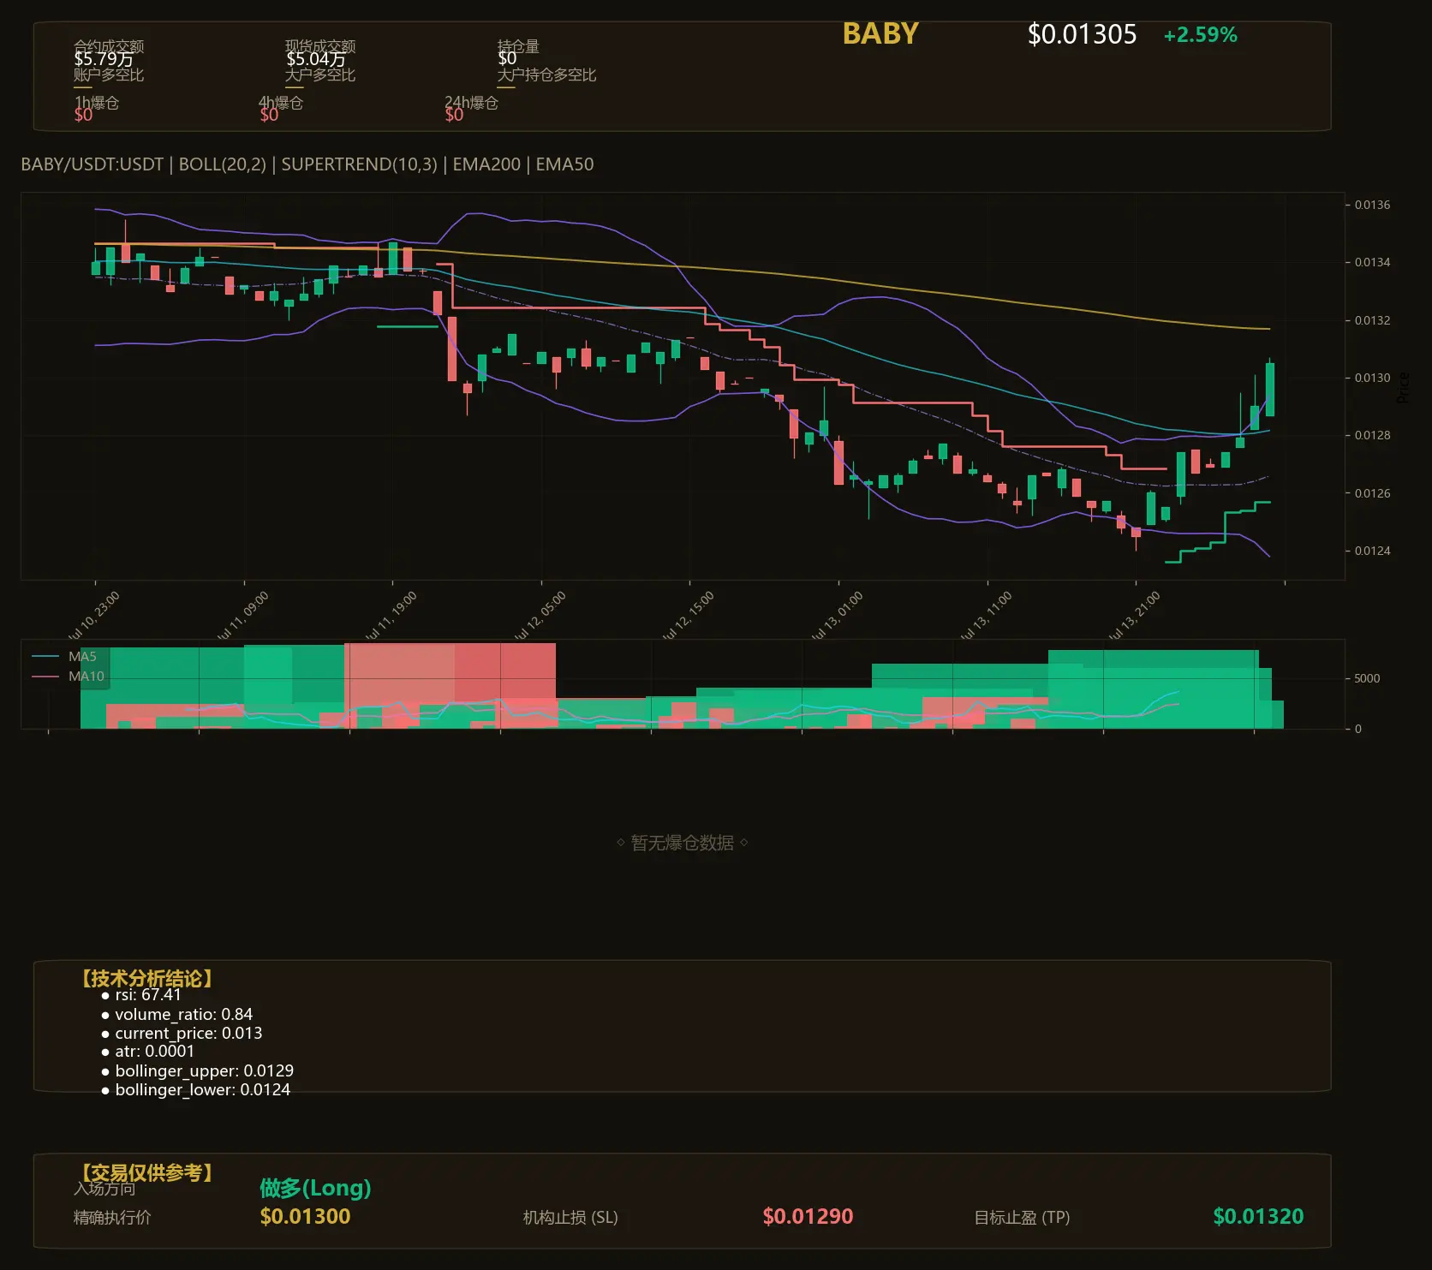1432x1270 pixels.
Task: Click the 0.0124 price axis label
Action: tap(1372, 551)
